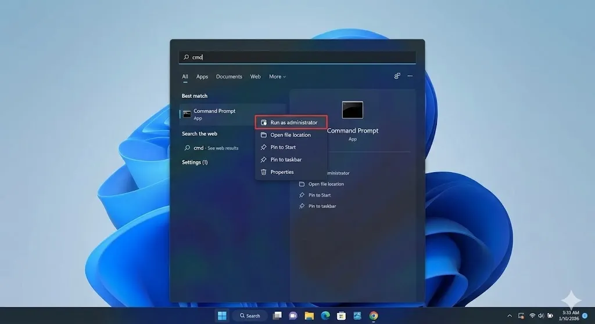Click Pin to Start in preview pane
The width and height of the screenshot is (595, 324).
(315, 195)
